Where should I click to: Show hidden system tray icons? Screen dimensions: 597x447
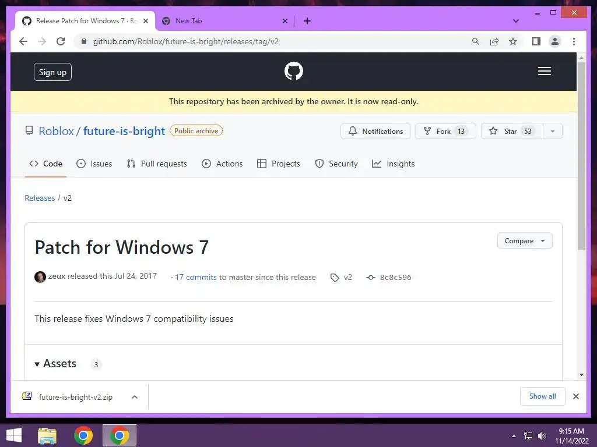[x=514, y=436]
